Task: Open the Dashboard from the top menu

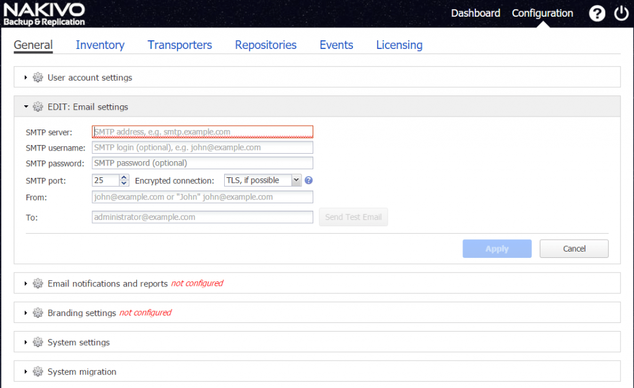Action: pyautogui.click(x=475, y=12)
